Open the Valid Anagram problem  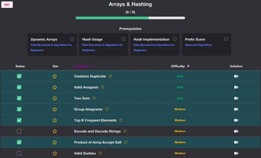86,87
